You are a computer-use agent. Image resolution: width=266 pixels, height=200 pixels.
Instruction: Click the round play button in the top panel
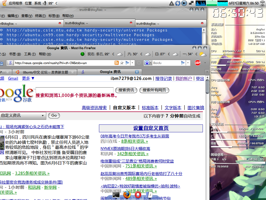point(184,3)
